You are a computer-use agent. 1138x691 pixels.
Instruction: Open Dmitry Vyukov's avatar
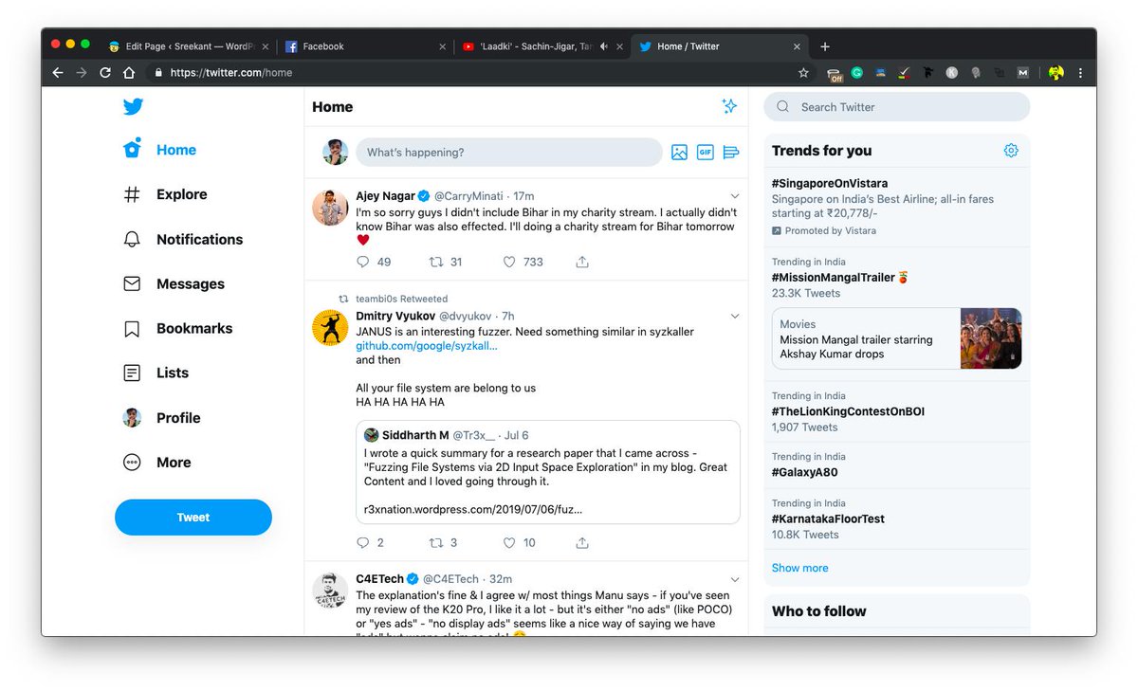tap(330, 327)
